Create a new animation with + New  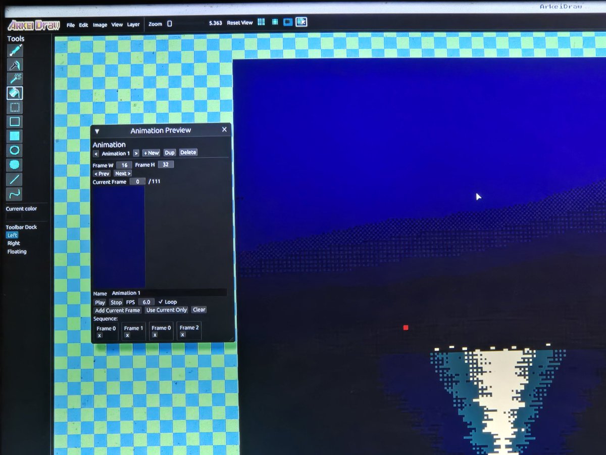click(x=151, y=153)
